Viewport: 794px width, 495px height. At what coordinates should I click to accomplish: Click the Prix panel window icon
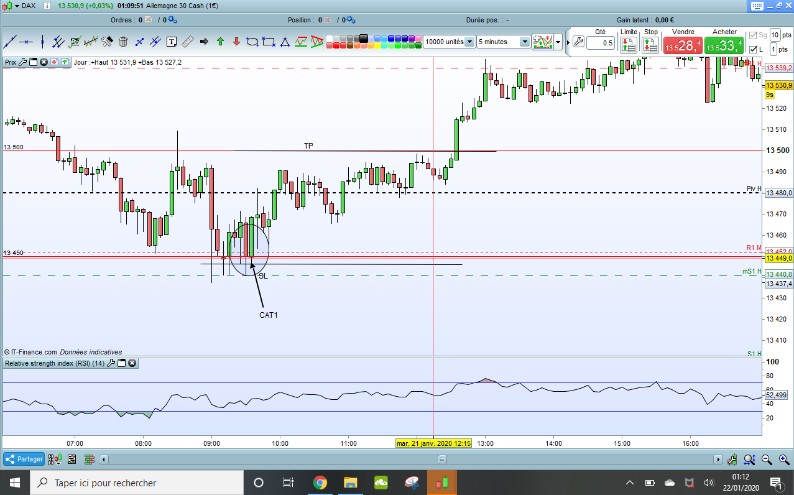[x=33, y=62]
